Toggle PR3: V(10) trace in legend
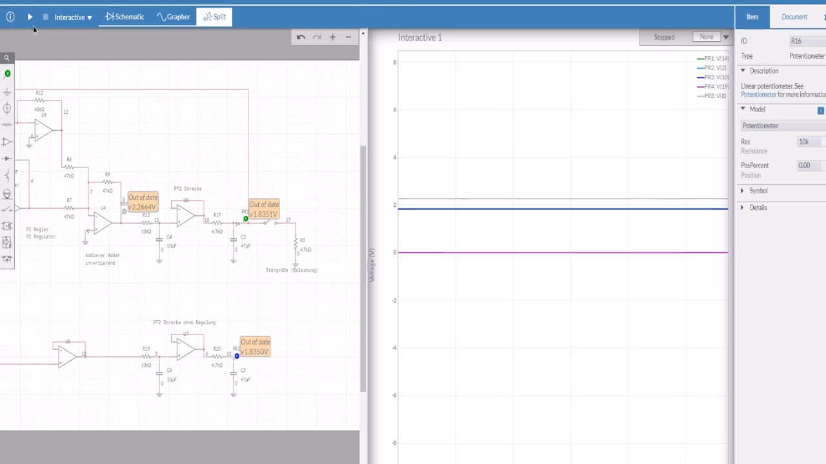826x464 pixels. [x=713, y=77]
